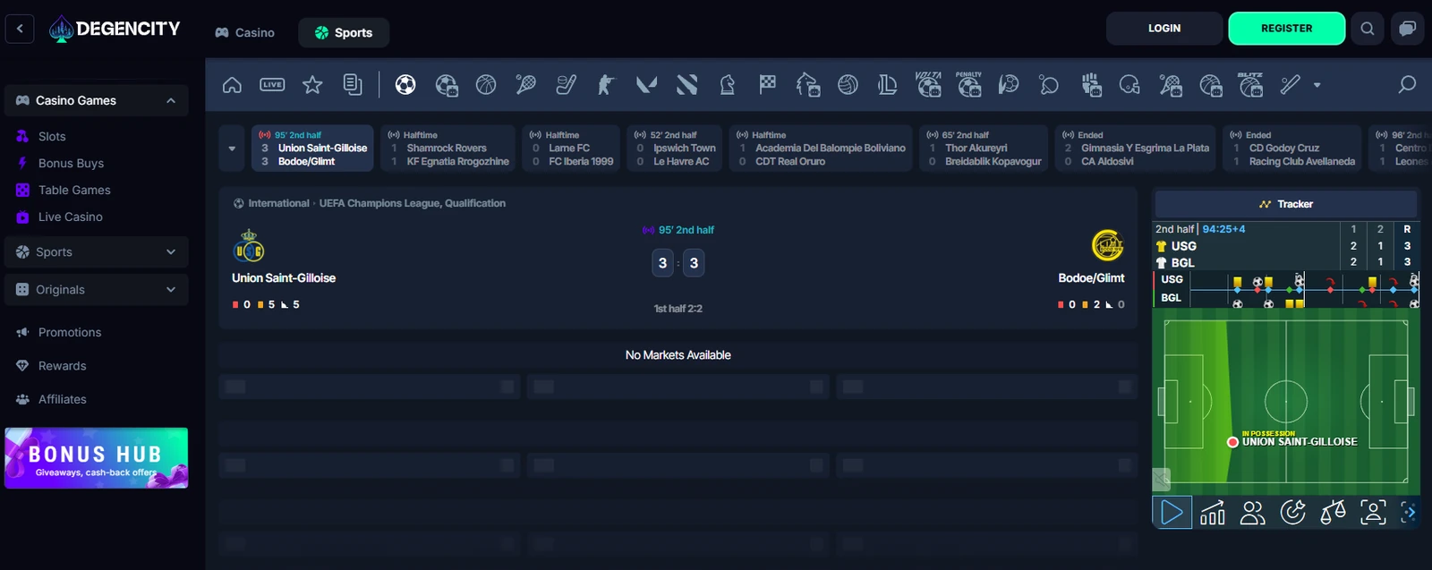1432x570 pixels.
Task: Select the soccer ball sport icon
Action: click(x=405, y=85)
